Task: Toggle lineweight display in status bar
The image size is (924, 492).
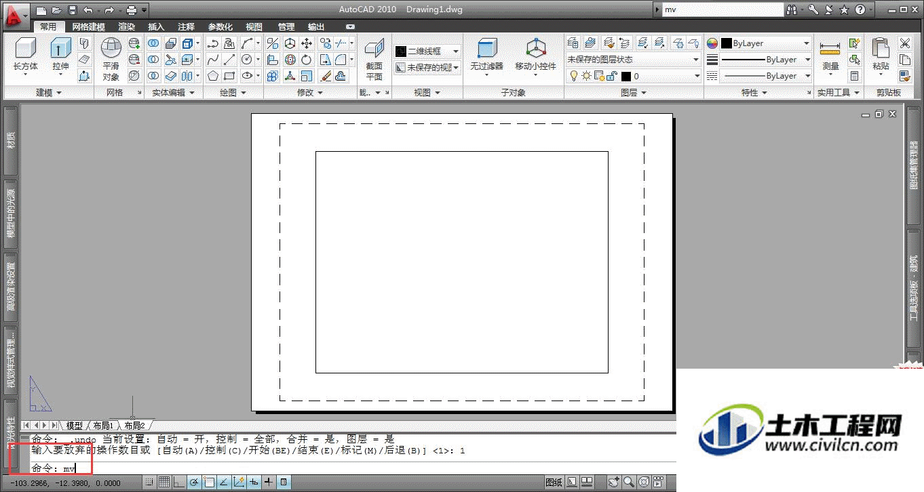Action: coord(269,483)
